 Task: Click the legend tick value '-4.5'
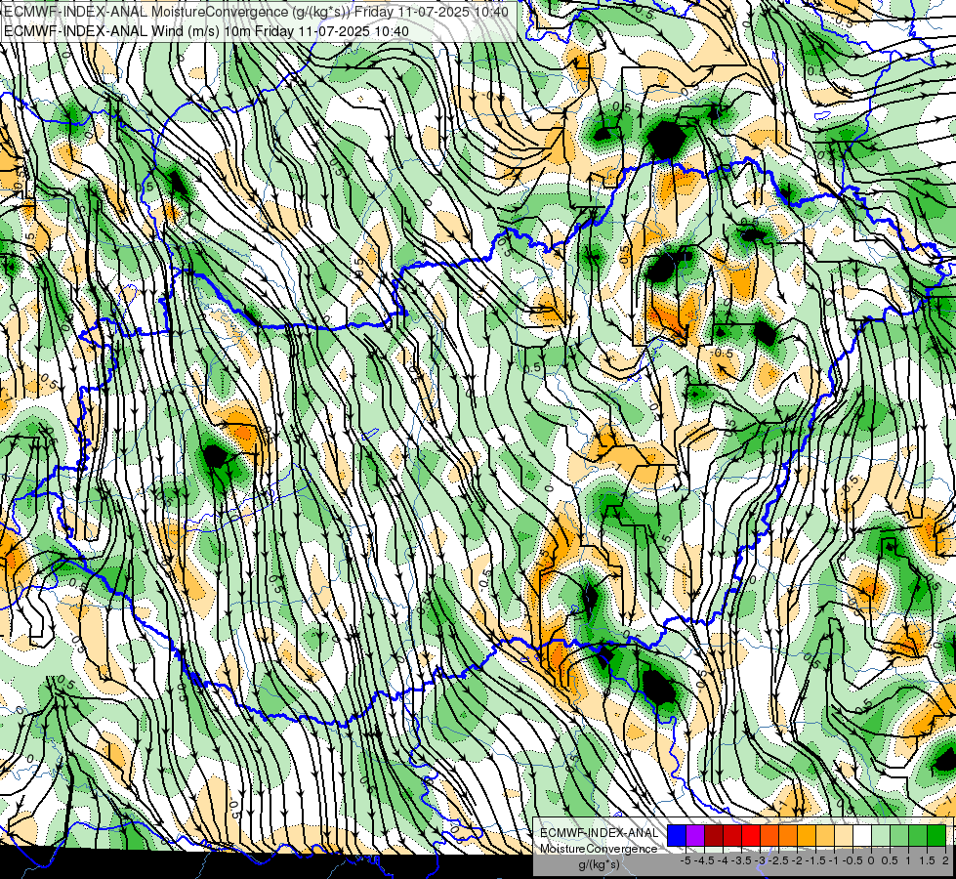coord(704,860)
